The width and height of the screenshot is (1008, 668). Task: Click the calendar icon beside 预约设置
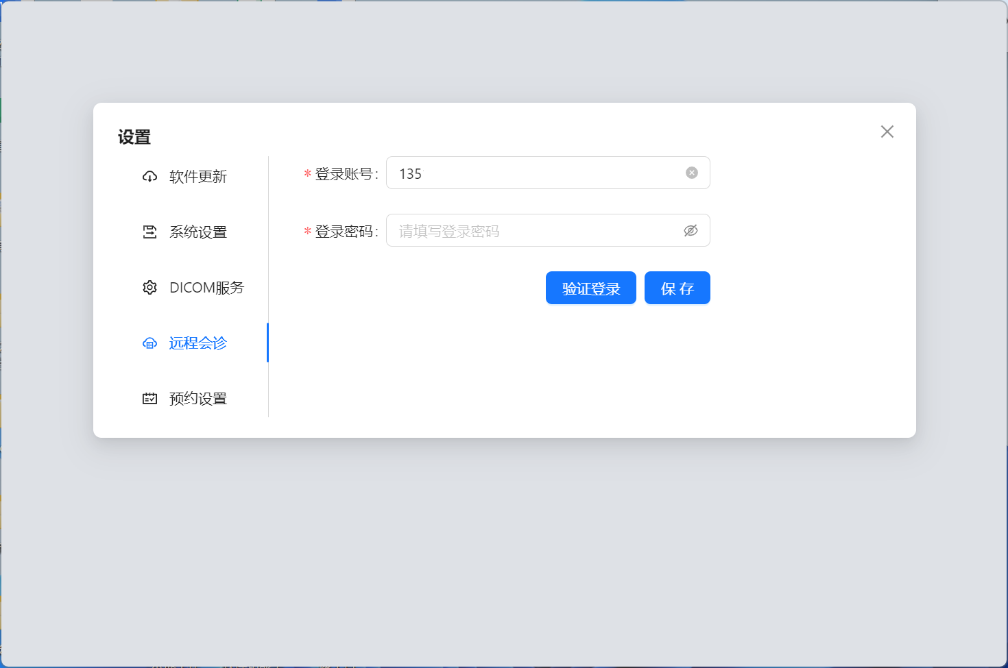tap(149, 399)
